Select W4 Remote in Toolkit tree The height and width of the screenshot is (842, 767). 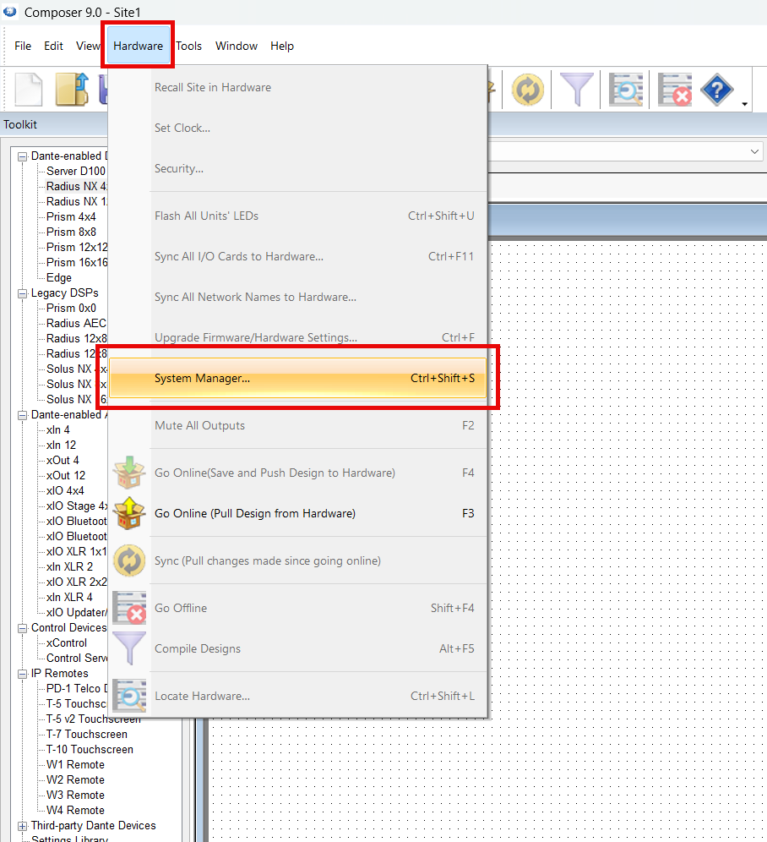[75, 811]
